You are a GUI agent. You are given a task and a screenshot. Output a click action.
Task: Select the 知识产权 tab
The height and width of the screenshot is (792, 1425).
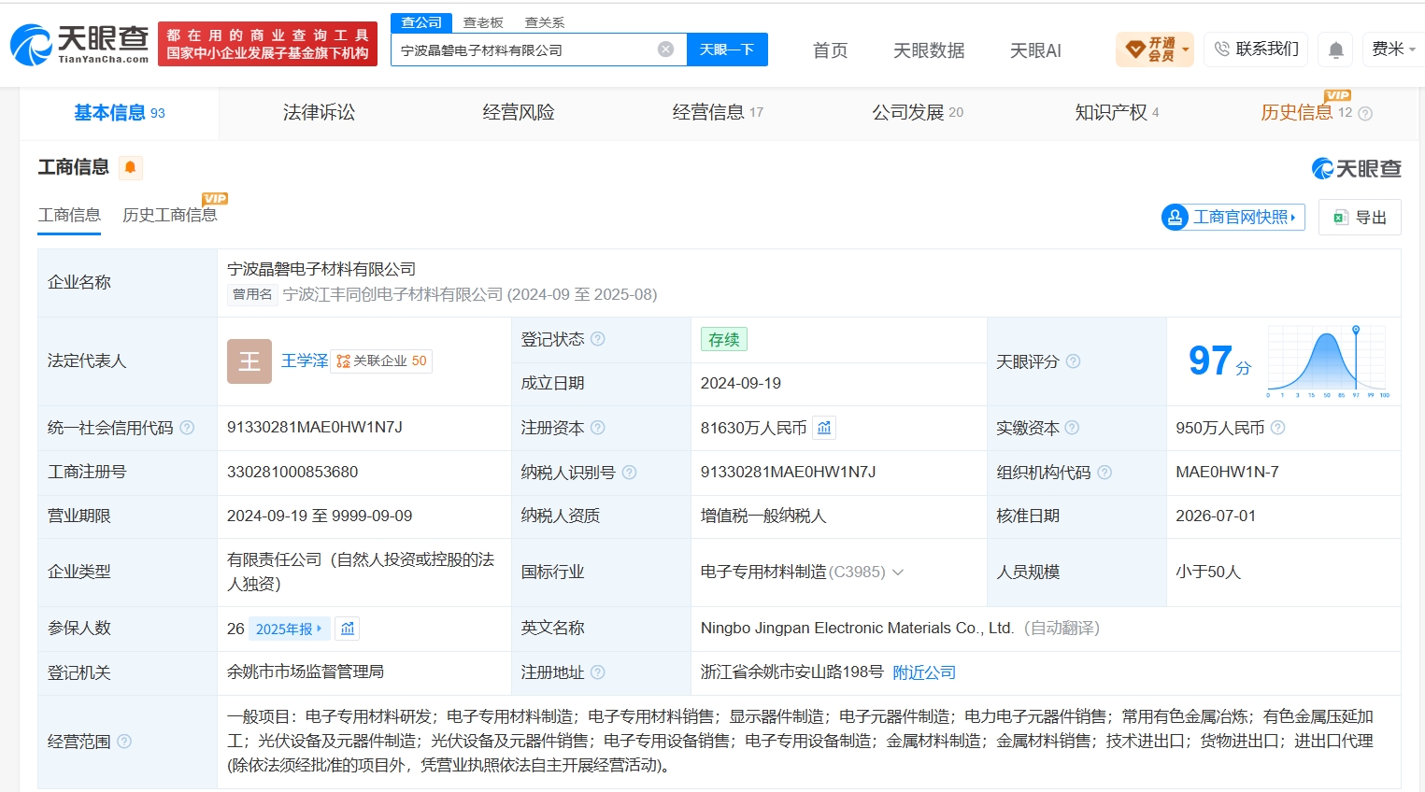point(1117,113)
